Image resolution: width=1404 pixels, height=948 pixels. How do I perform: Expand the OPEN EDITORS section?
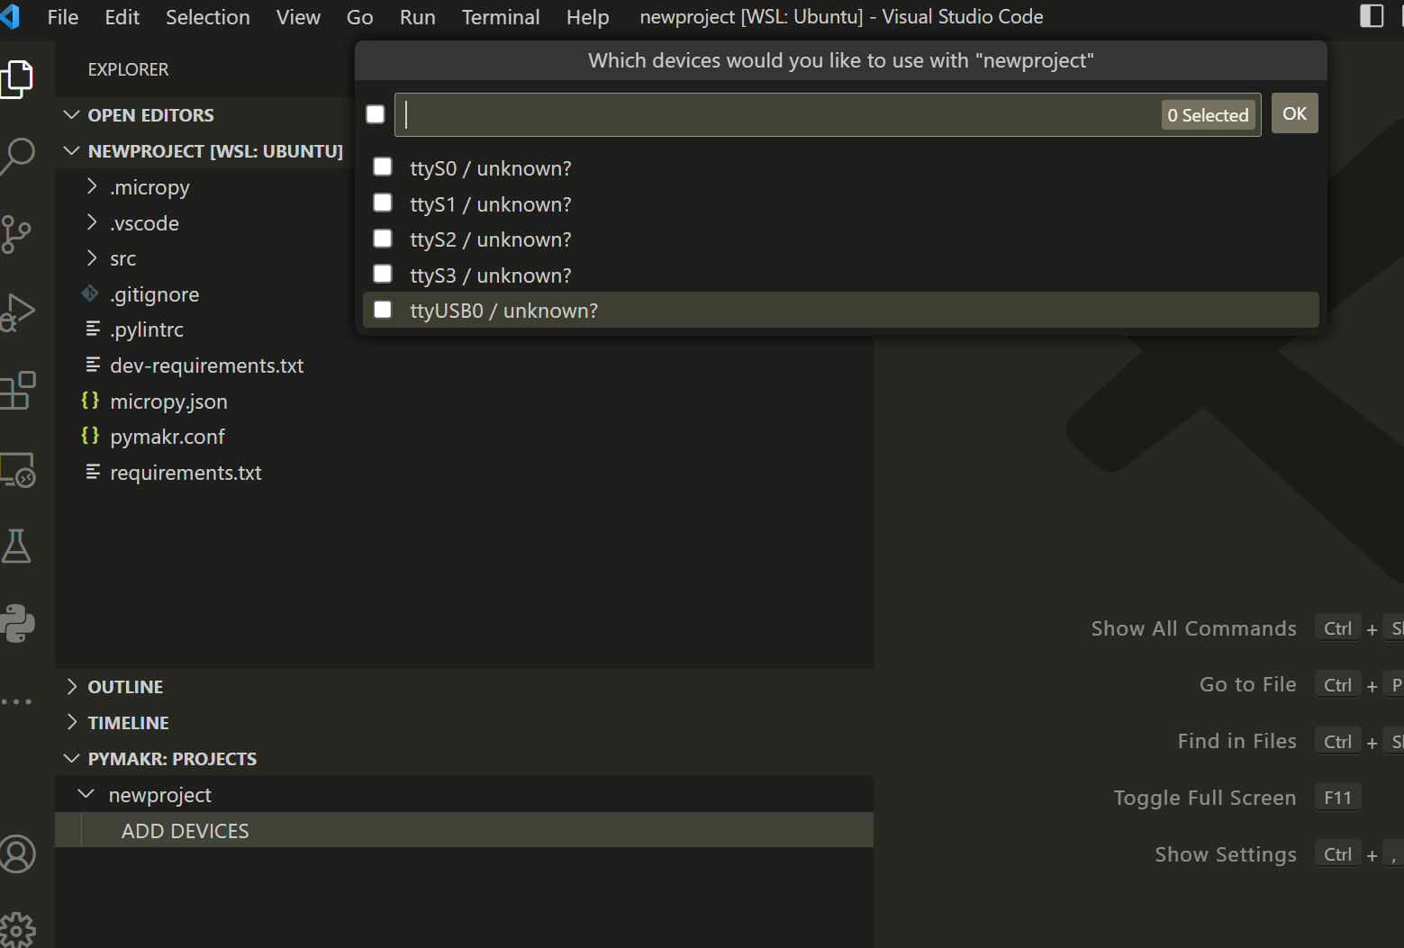click(72, 115)
